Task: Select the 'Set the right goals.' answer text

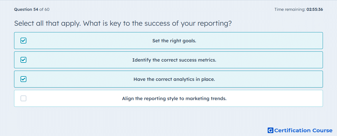Action: [x=174, y=41]
